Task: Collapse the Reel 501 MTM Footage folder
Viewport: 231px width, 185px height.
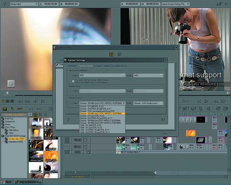Action: coord(3,136)
